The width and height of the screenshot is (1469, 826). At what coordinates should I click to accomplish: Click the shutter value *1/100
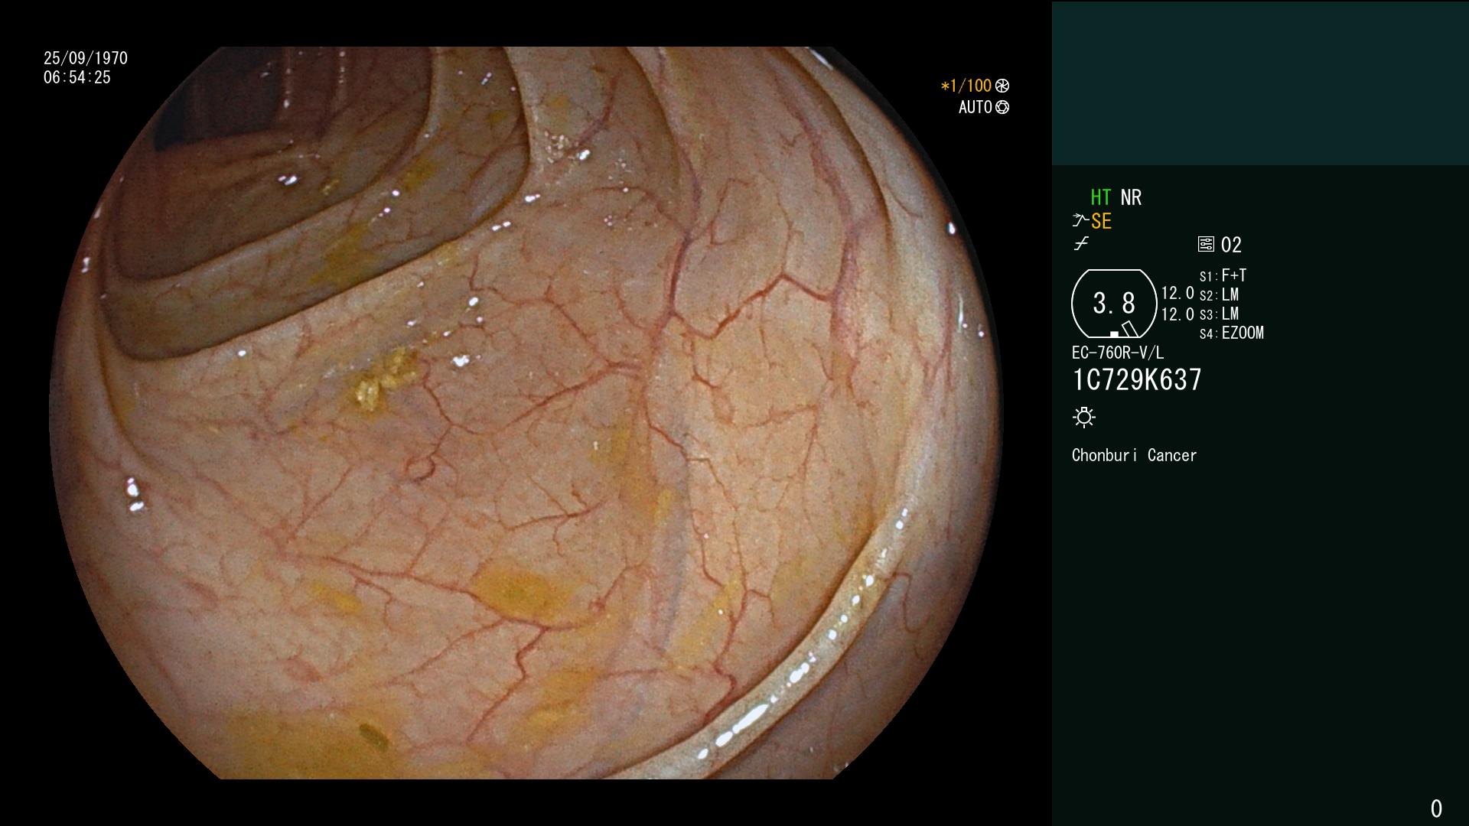966,86
